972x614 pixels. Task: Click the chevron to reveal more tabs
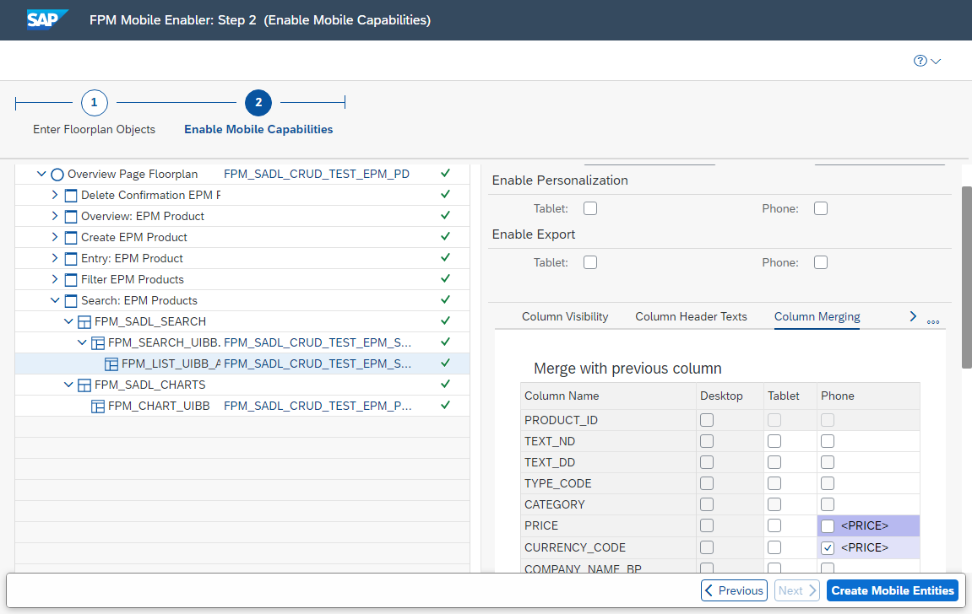point(913,315)
